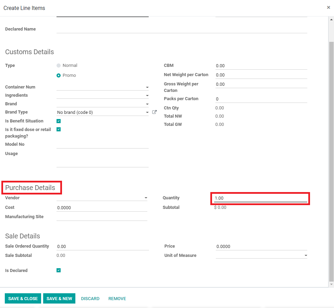Expand the Brand dropdown arrow
Viewport: 334px width, 308px height.
tap(147, 104)
